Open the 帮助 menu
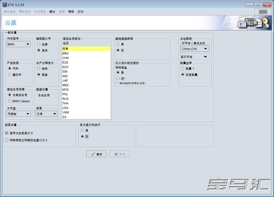Viewport: 274px width, 197px height. [71, 12]
